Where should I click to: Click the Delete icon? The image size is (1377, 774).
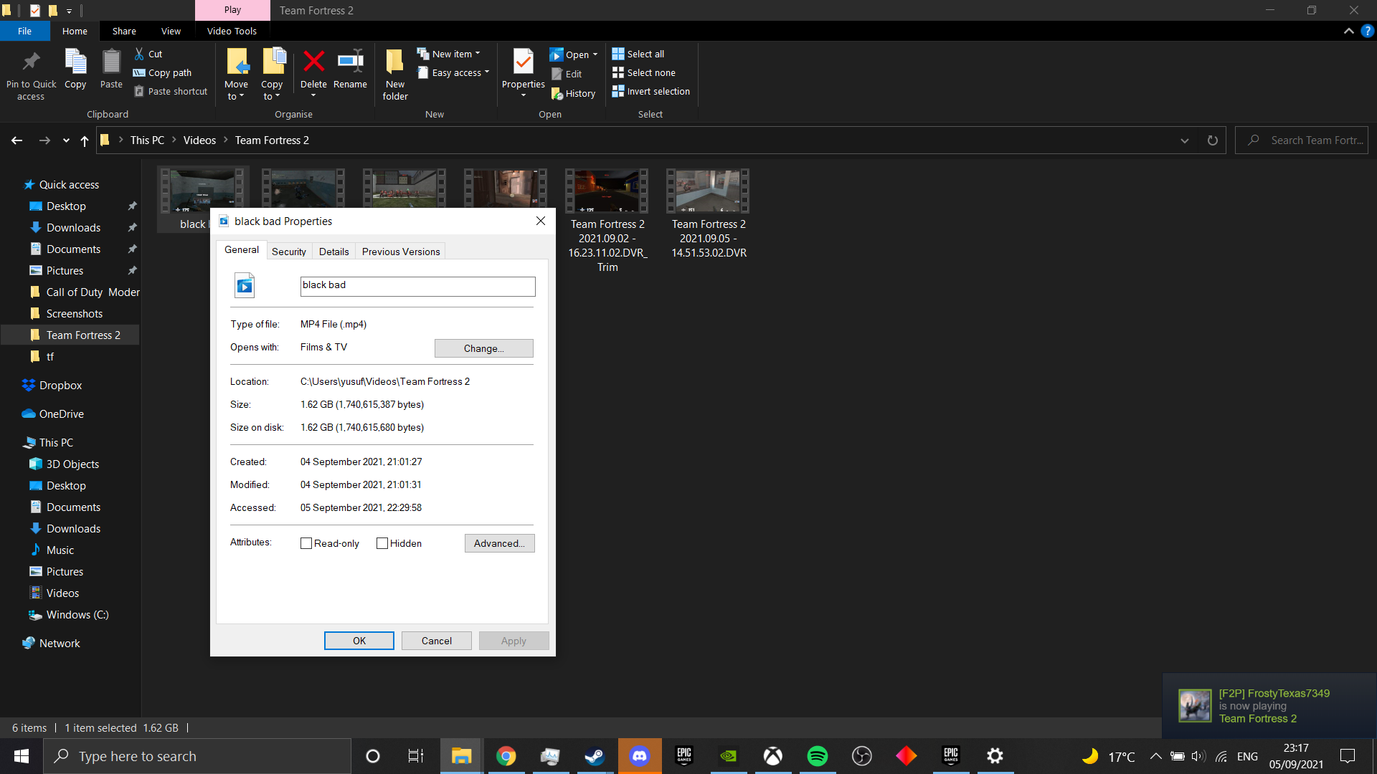pyautogui.click(x=313, y=68)
